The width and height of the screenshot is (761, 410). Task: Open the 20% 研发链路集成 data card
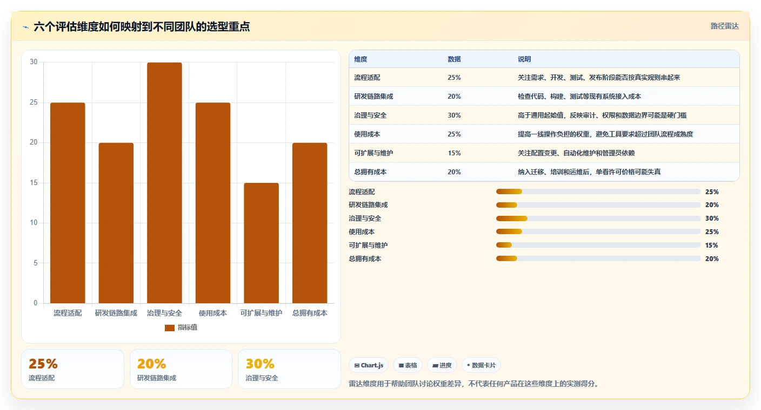pos(181,369)
